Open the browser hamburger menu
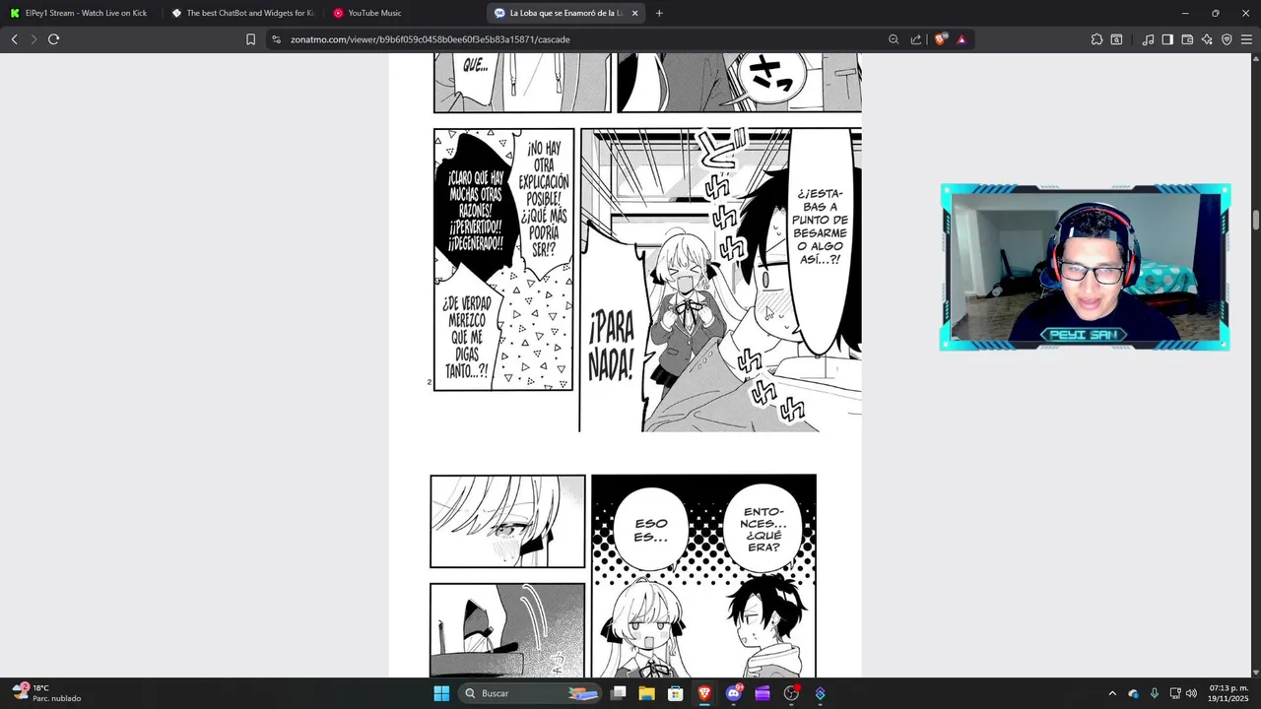The image size is (1261, 709). 1246,39
